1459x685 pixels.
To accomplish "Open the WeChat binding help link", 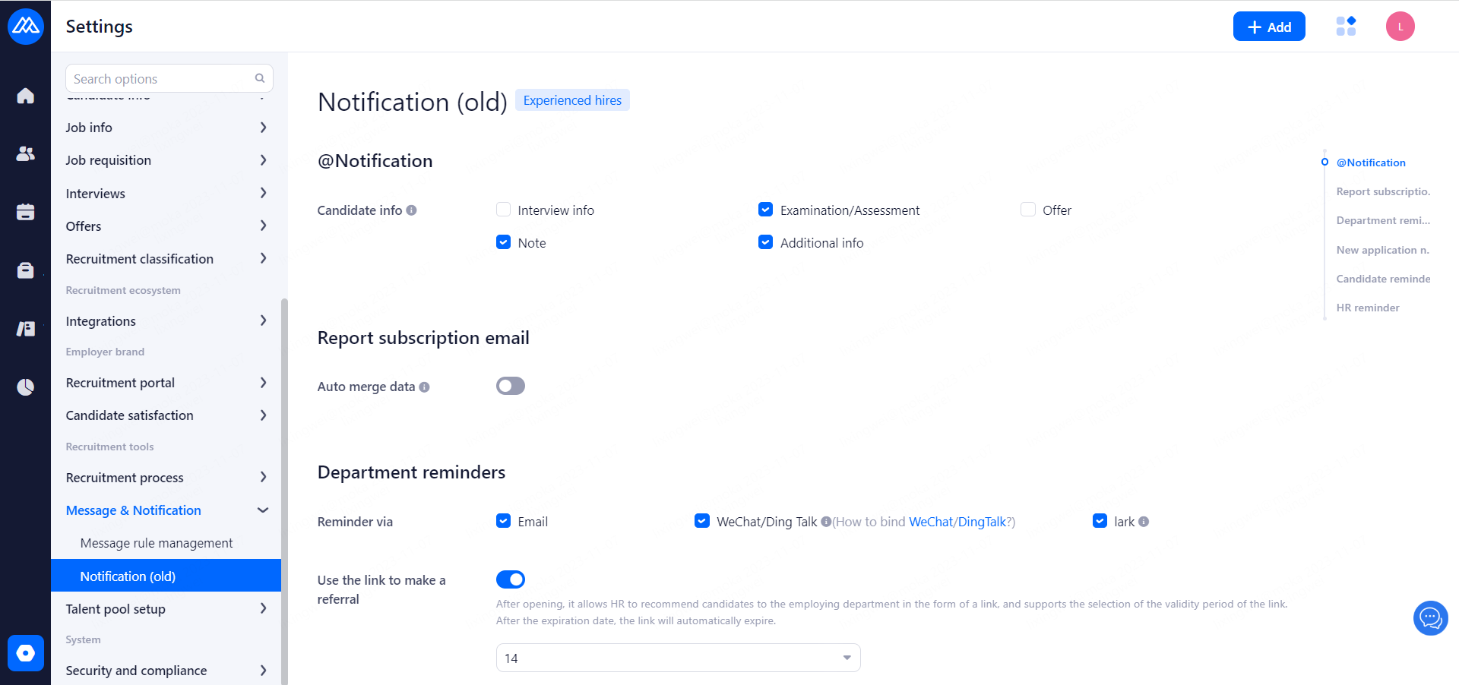I will pyautogui.click(x=930, y=522).
